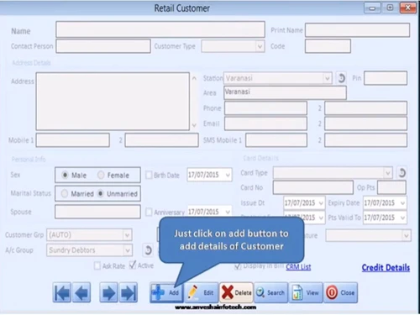
Task: Open the Customer Type dropdown
Action: coord(260,46)
